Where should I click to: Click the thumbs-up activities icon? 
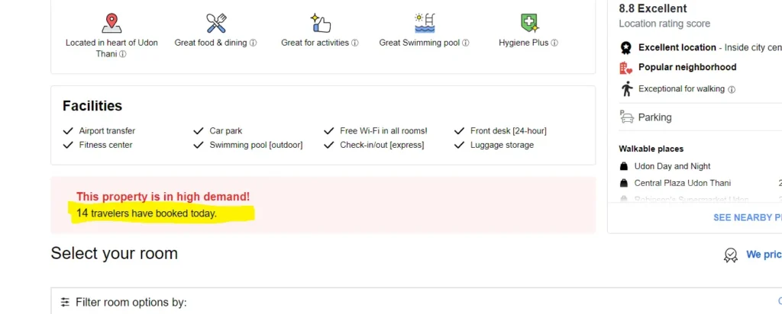pos(320,22)
